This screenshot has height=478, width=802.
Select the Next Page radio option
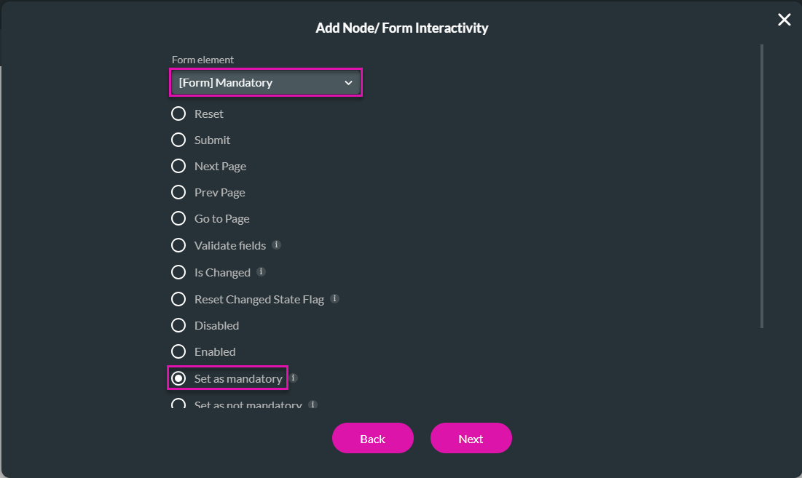(x=178, y=166)
